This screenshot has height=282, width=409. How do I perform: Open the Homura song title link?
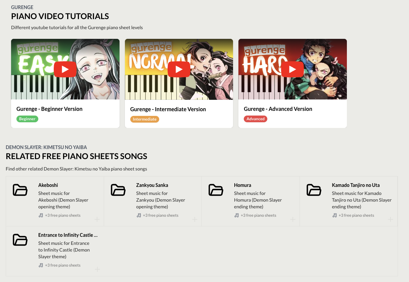pyautogui.click(x=242, y=185)
